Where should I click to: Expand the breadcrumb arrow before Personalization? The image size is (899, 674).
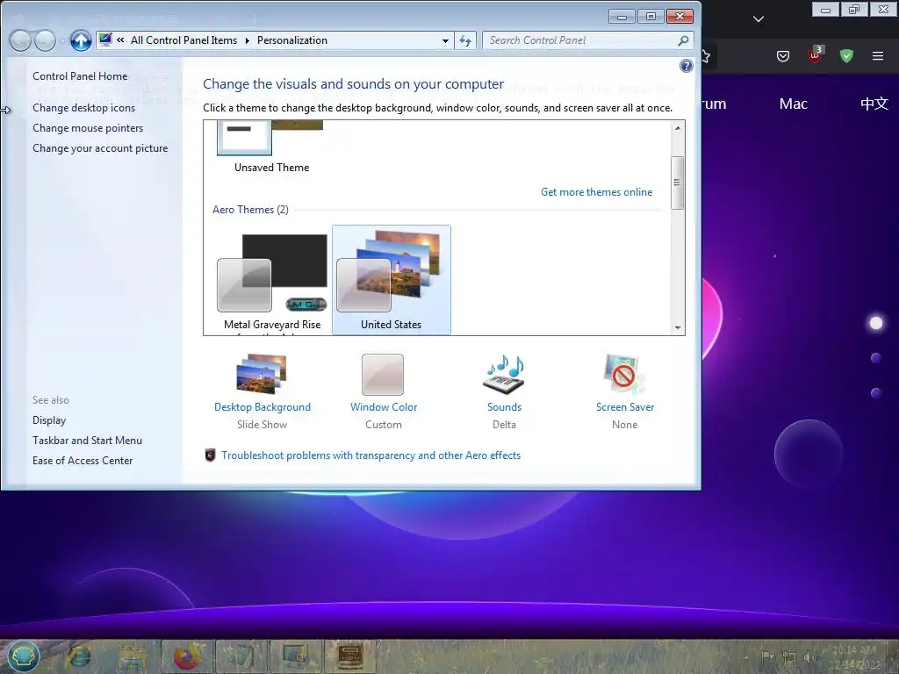coord(247,40)
